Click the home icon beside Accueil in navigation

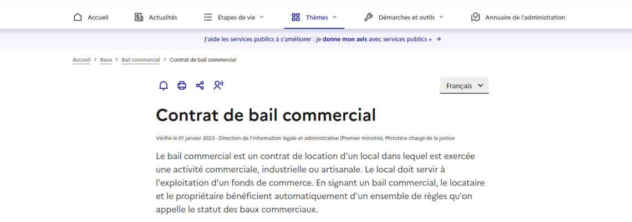(78, 17)
